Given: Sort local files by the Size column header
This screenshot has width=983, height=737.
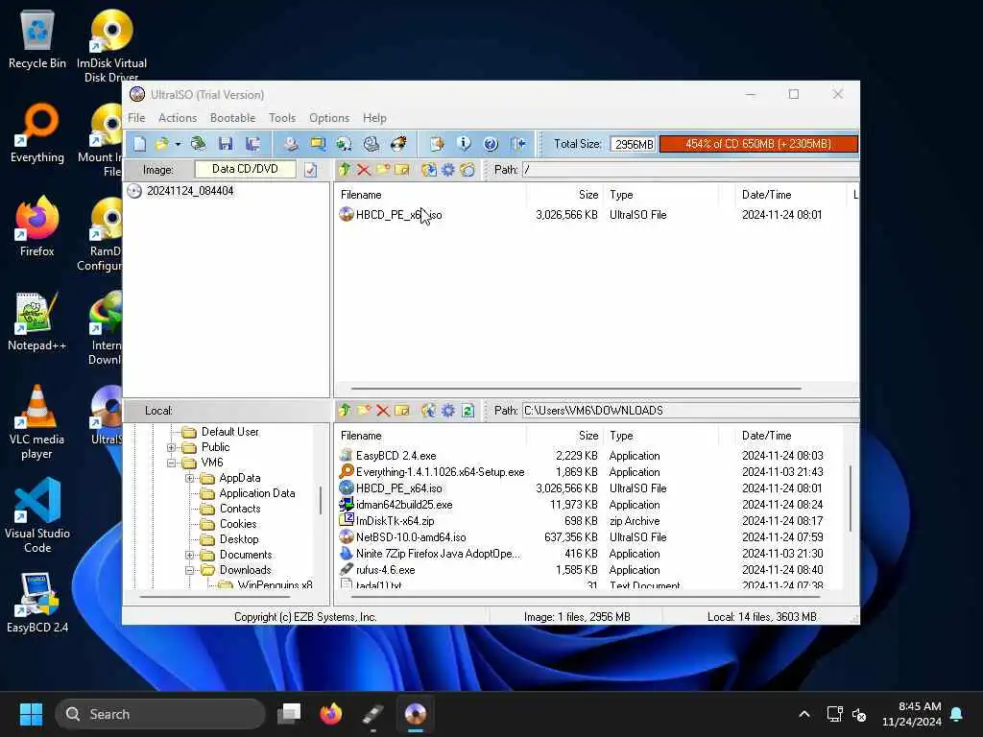Looking at the screenshot, I should 564,436.
